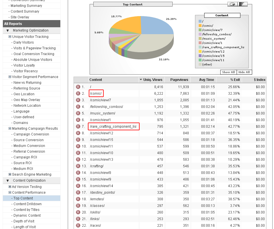
Task: Select Top Content in sidebar
Action: [x=23, y=198]
